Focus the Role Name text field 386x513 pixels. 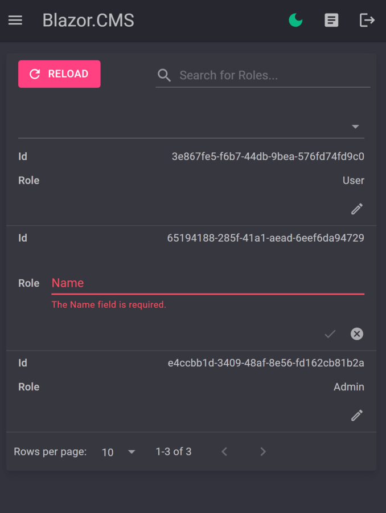point(208,283)
